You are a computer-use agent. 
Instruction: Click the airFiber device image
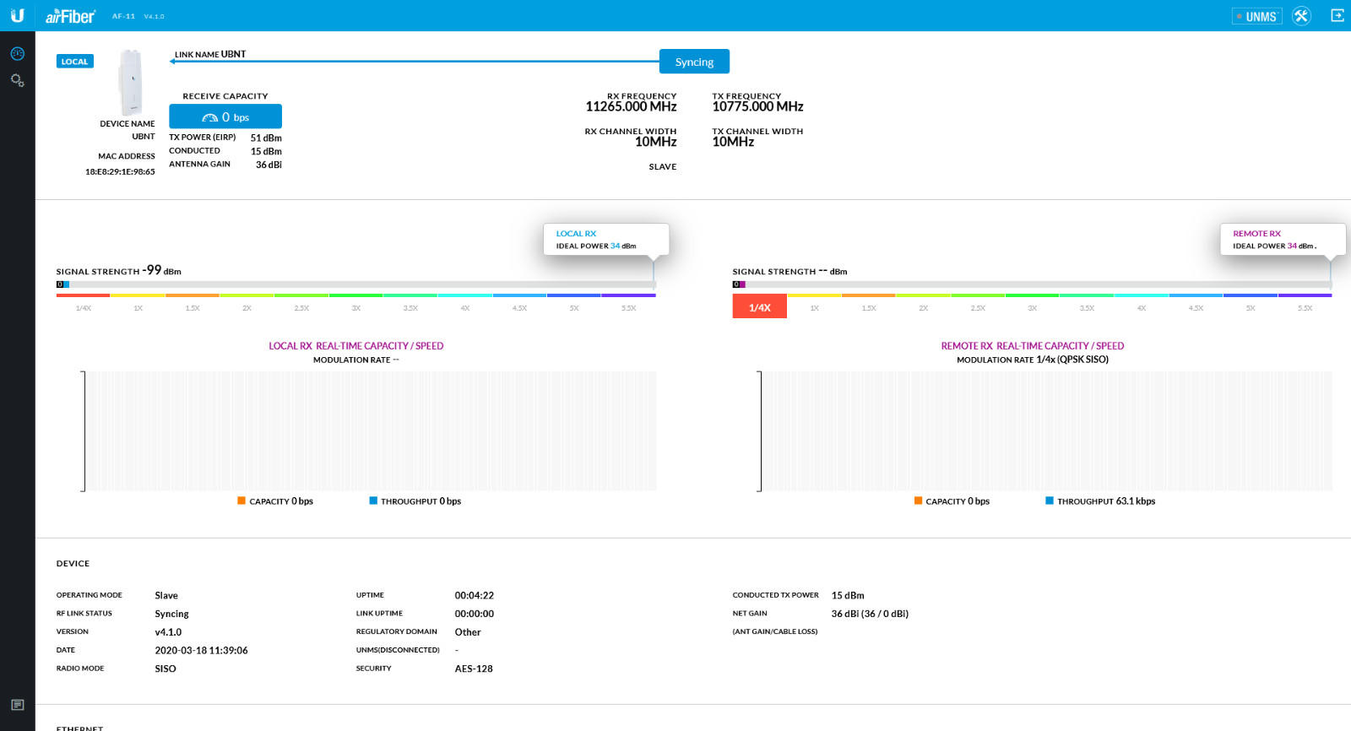130,82
